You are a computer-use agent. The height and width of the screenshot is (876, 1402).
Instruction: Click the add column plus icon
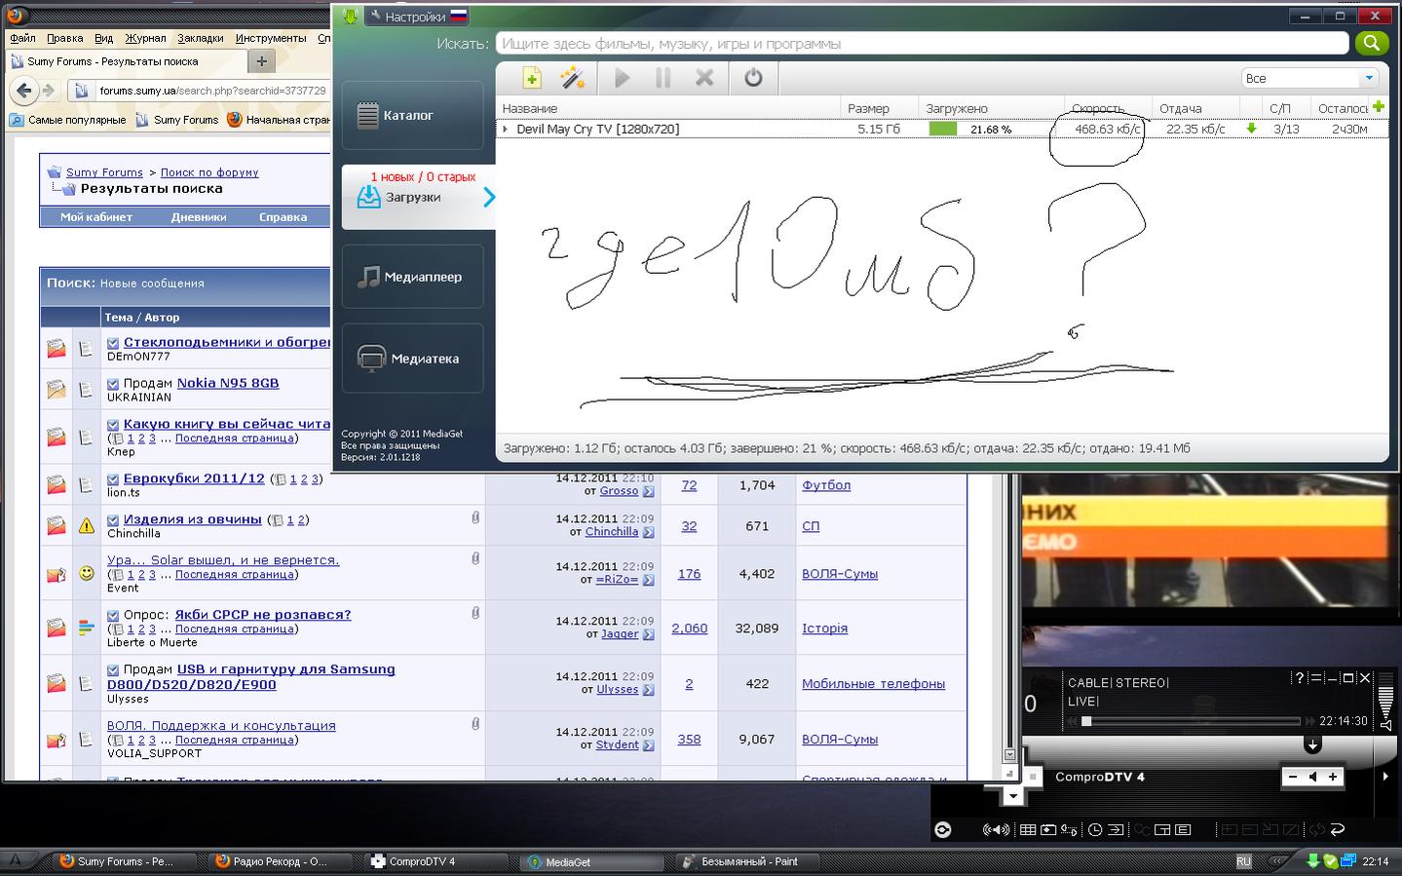coord(1378,107)
